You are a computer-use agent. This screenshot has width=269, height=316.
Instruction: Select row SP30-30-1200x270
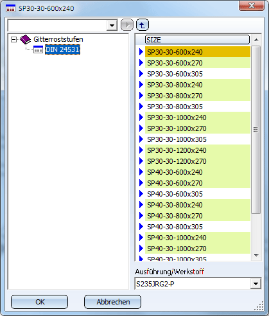(x=198, y=161)
